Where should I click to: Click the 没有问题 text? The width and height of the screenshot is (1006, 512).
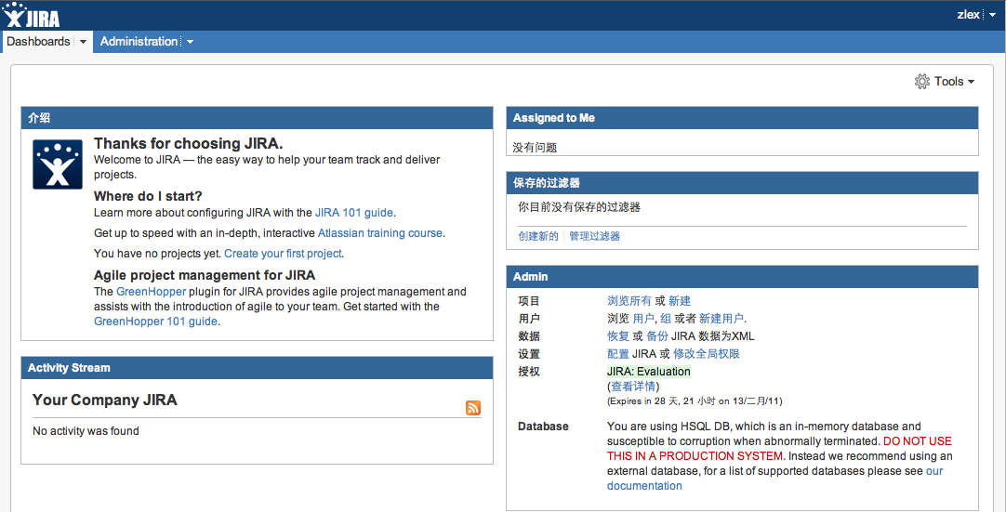535,148
